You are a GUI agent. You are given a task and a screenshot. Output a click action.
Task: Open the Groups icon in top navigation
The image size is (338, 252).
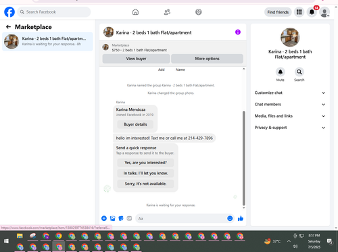point(198,12)
